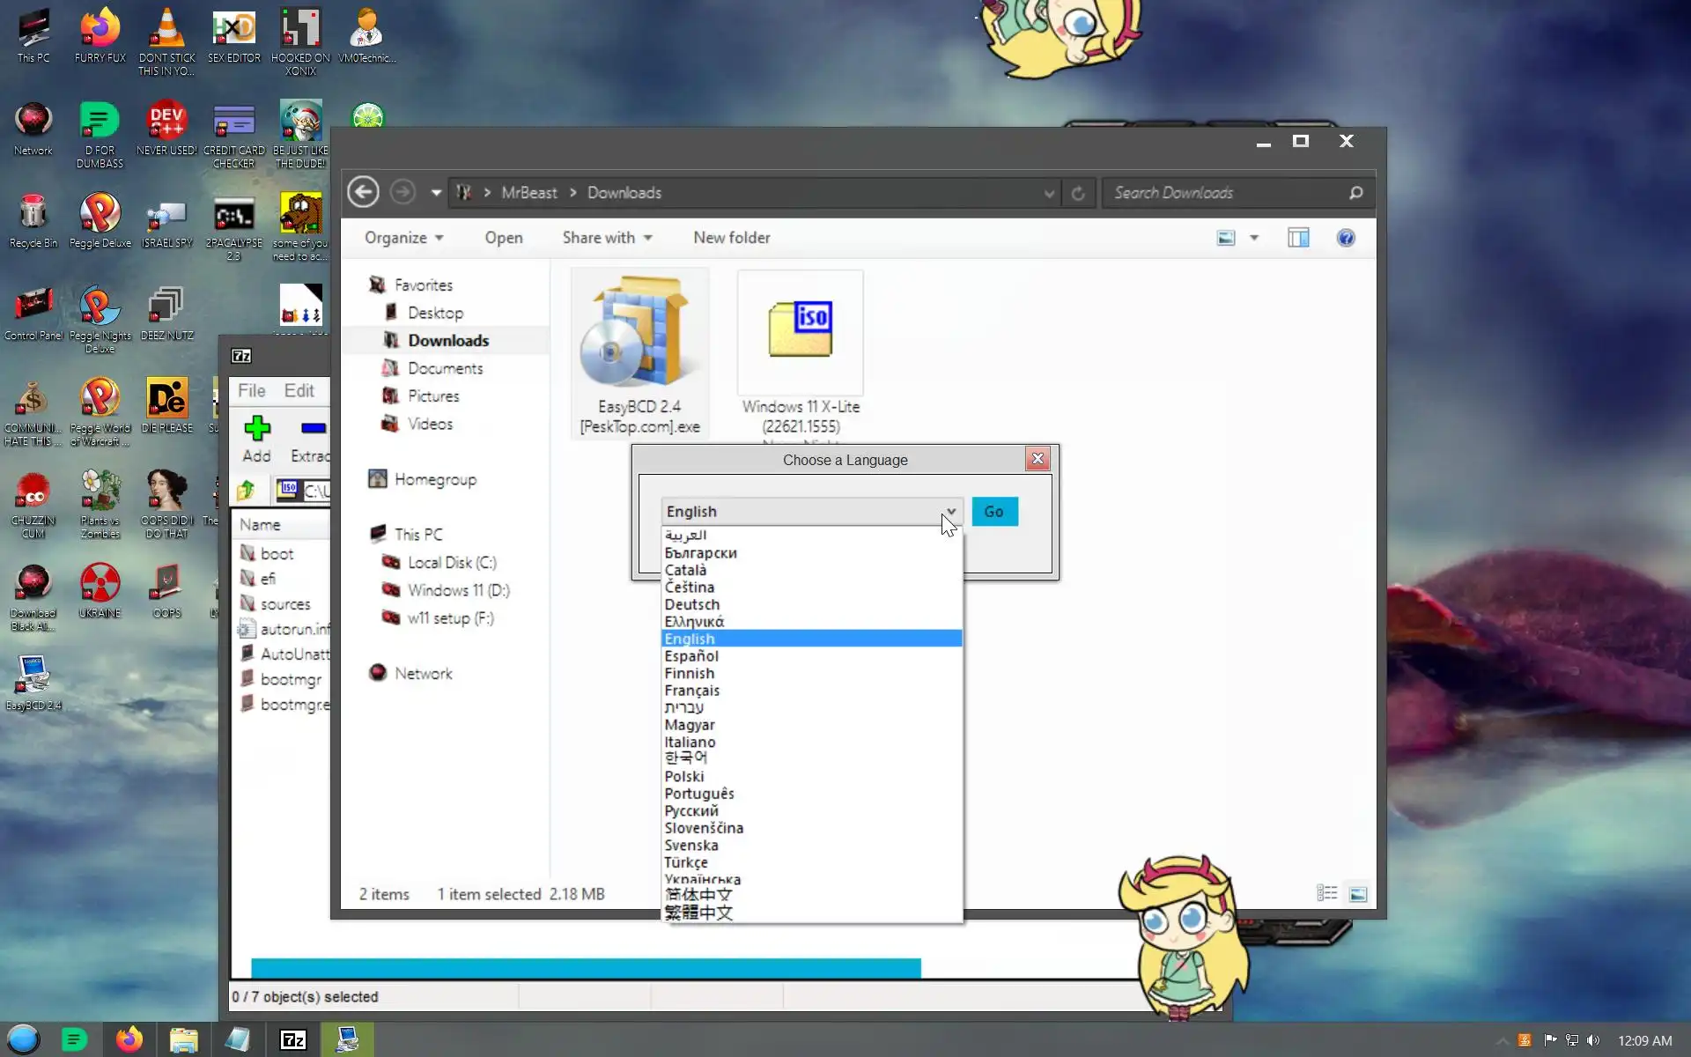Viewport: 1691px width, 1057px height.
Task: Expand the English language combo box arrow
Action: click(950, 512)
